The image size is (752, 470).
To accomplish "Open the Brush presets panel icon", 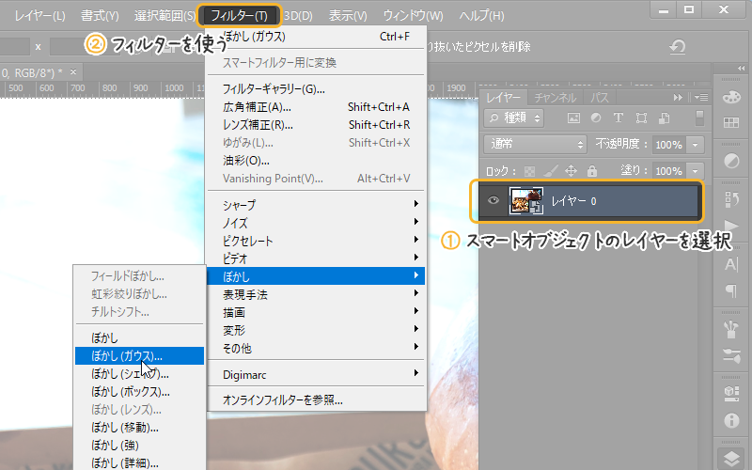I will click(x=731, y=329).
